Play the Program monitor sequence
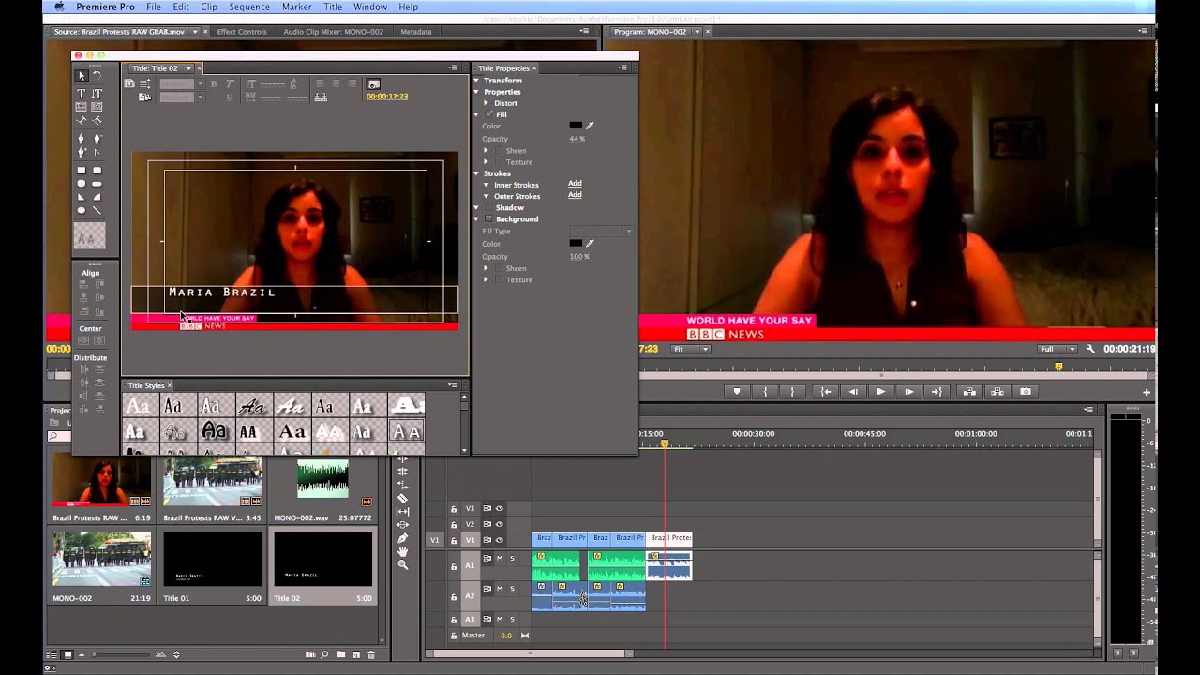Viewport: 1200px width, 675px height. [880, 392]
